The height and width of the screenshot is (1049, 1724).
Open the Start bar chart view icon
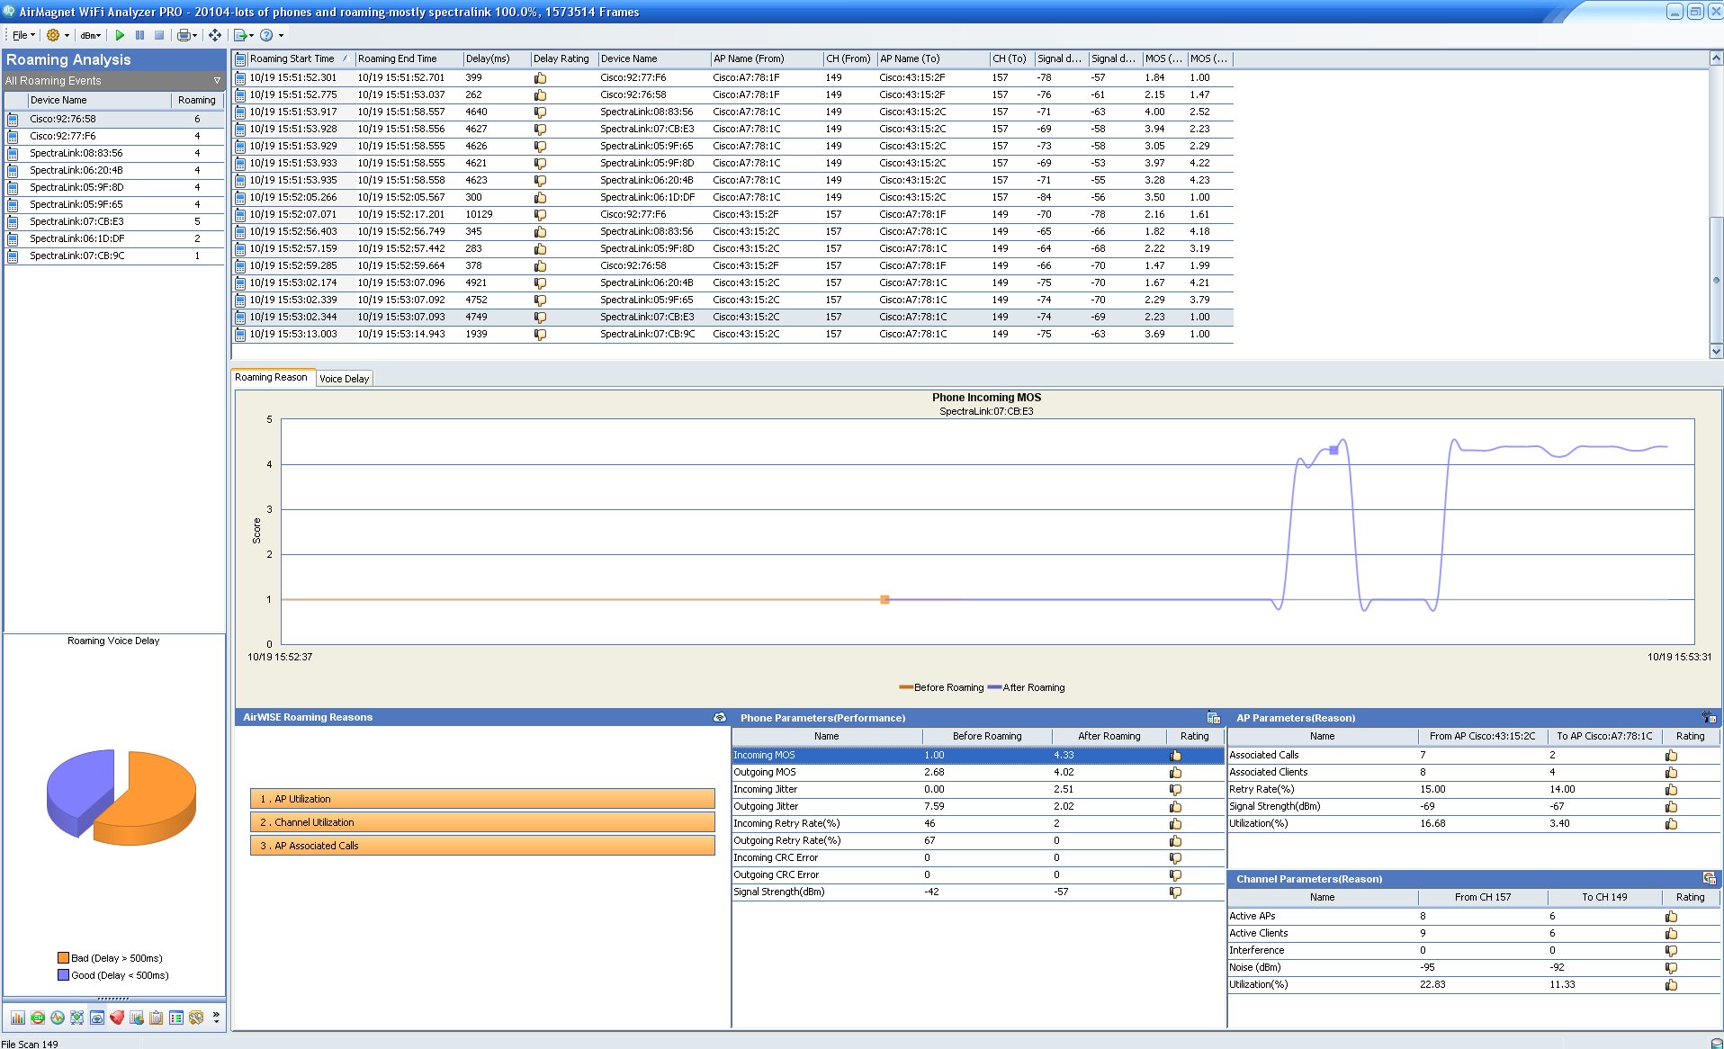(18, 1018)
